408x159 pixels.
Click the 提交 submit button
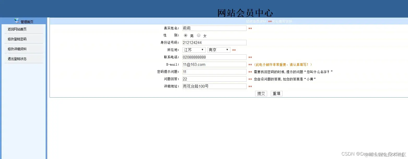click(261, 93)
